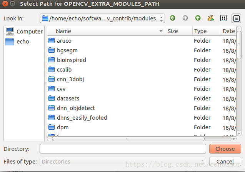This screenshot has width=245, height=172.
Task: Sort by the Date column header
Action: click(x=229, y=31)
